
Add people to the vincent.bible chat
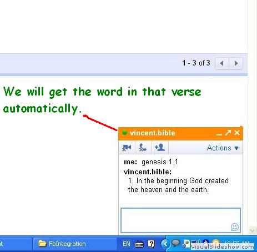coord(160,148)
